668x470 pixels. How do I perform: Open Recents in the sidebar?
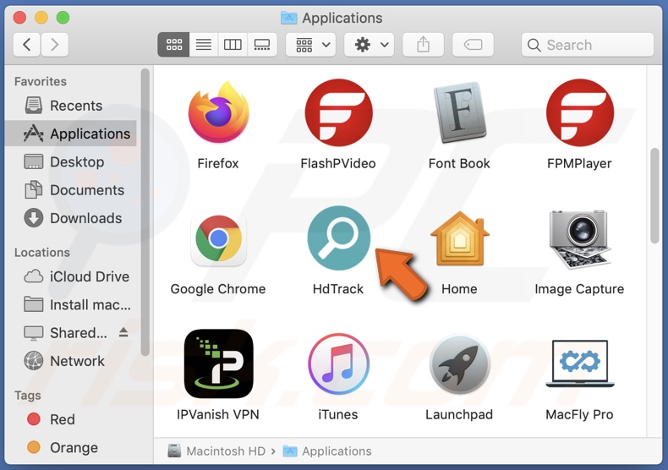pos(71,106)
